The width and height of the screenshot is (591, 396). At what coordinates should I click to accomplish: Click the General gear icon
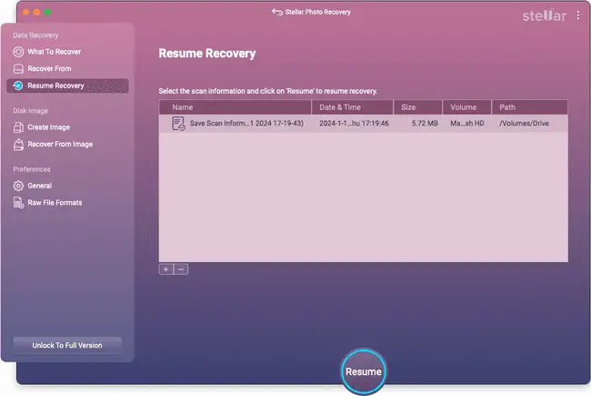[x=18, y=186]
